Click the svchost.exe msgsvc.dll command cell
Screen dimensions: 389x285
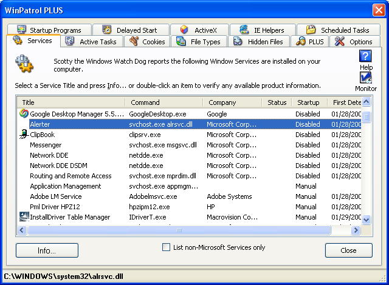point(163,145)
